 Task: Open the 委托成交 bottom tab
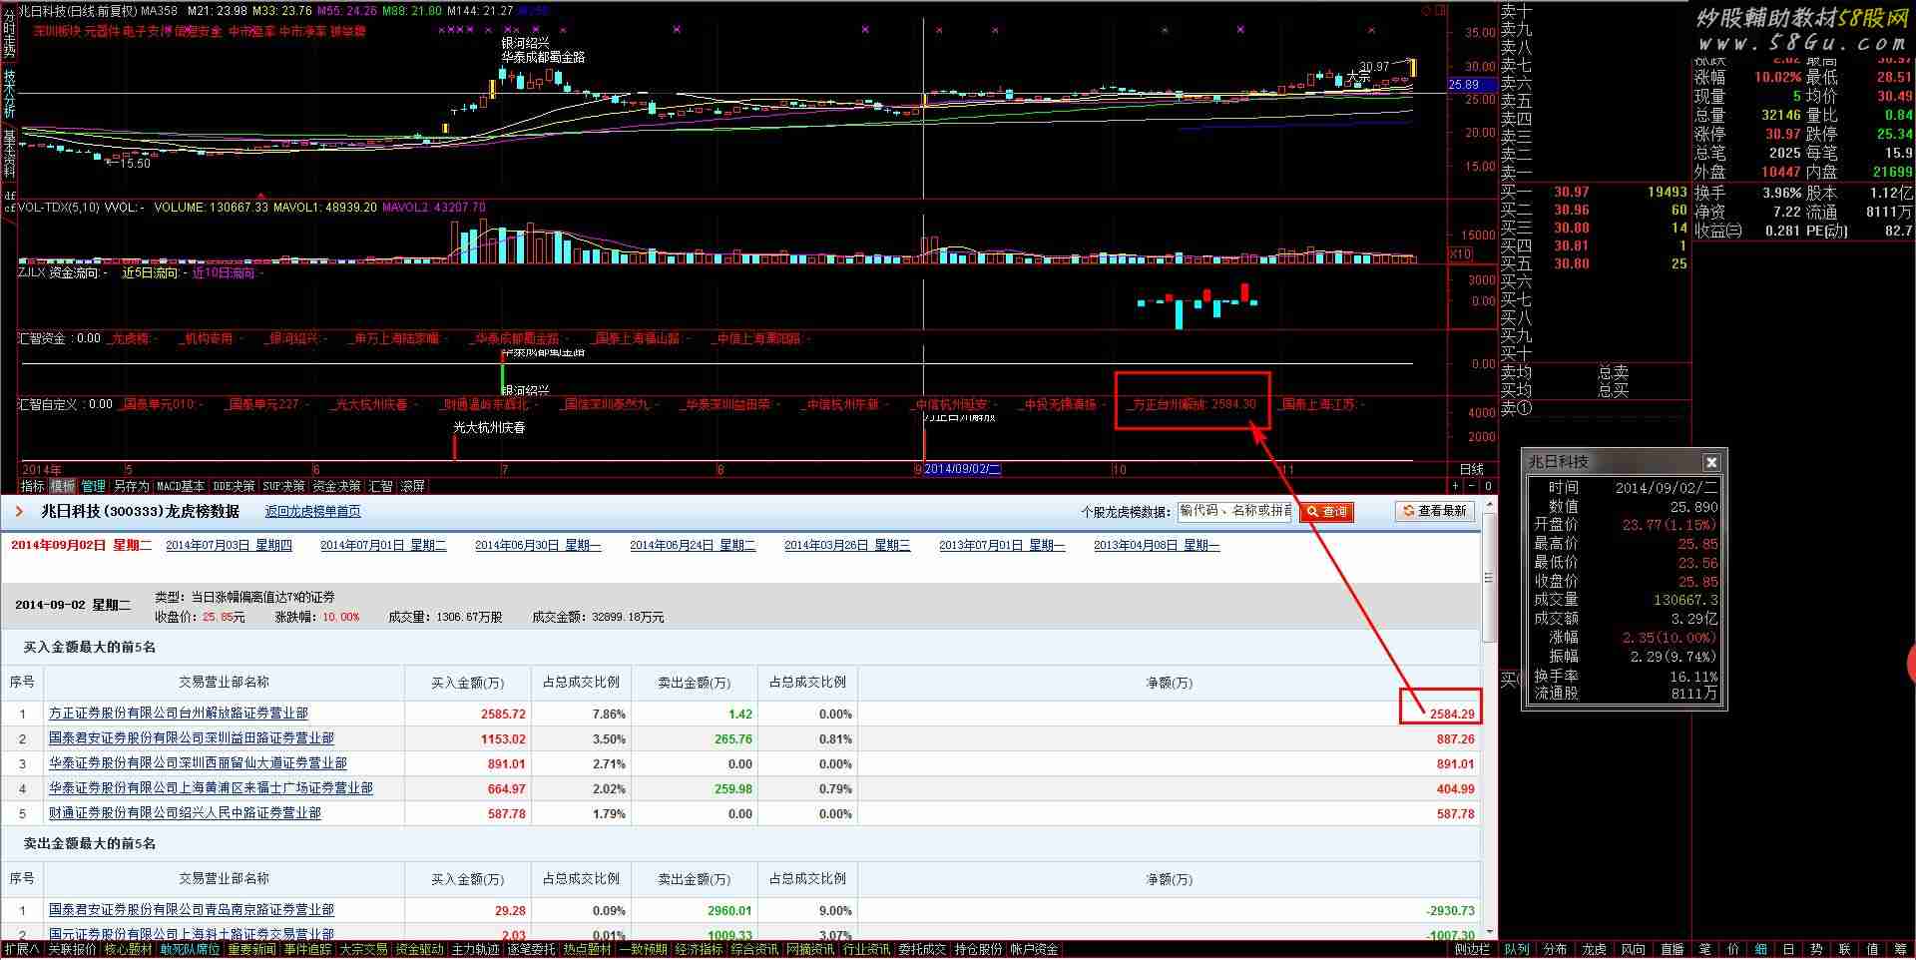pos(922,949)
